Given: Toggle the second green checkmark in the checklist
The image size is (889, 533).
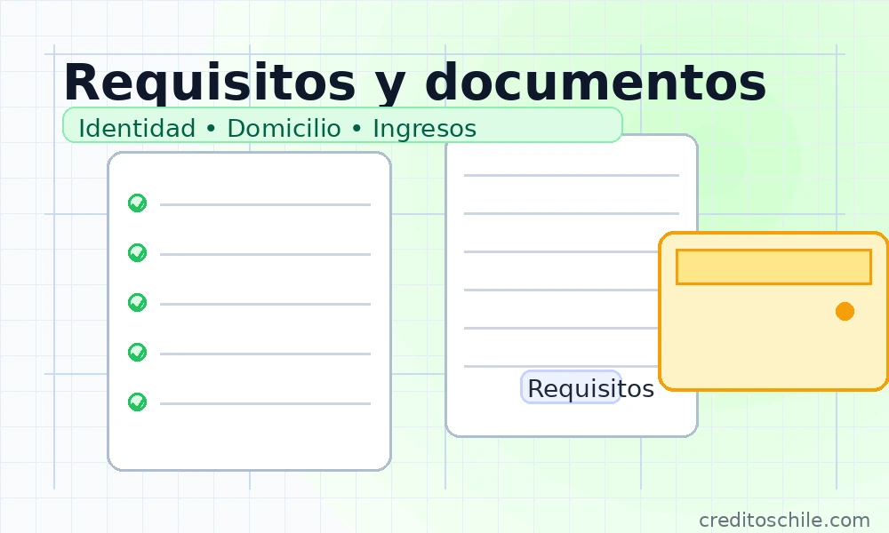Looking at the screenshot, I should (137, 253).
